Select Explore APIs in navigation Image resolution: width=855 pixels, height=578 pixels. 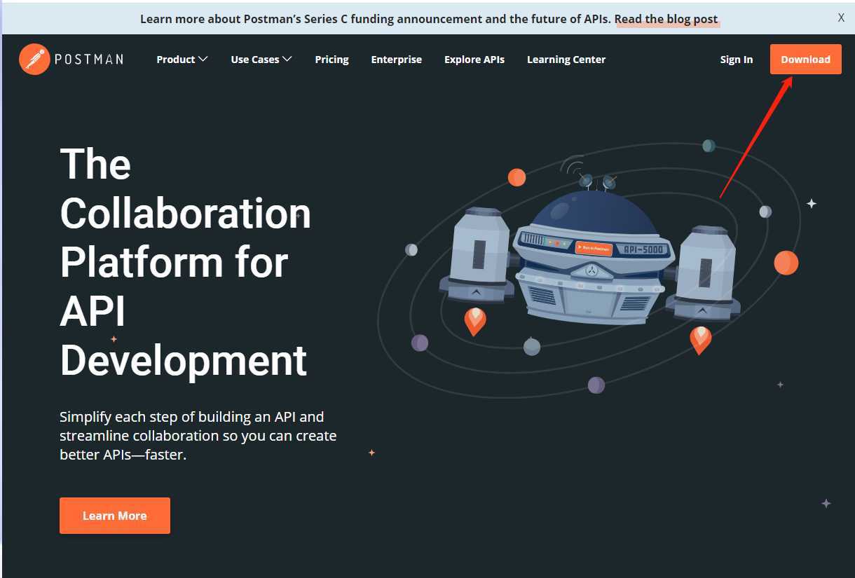tap(474, 60)
